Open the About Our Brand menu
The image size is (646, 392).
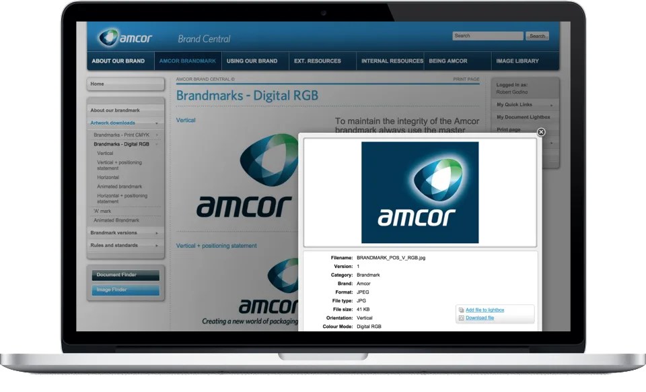pyautogui.click(x=120, y=61)
